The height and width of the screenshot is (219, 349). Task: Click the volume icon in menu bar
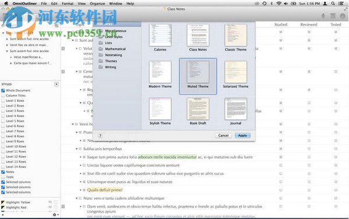pyautogui.click(x=286, y=3)
